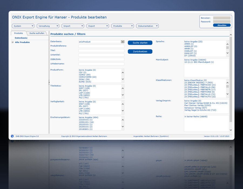Click the sidebar splitter collapse handle
The height and width of the screenshot is (189, 243).
(49, 82)
